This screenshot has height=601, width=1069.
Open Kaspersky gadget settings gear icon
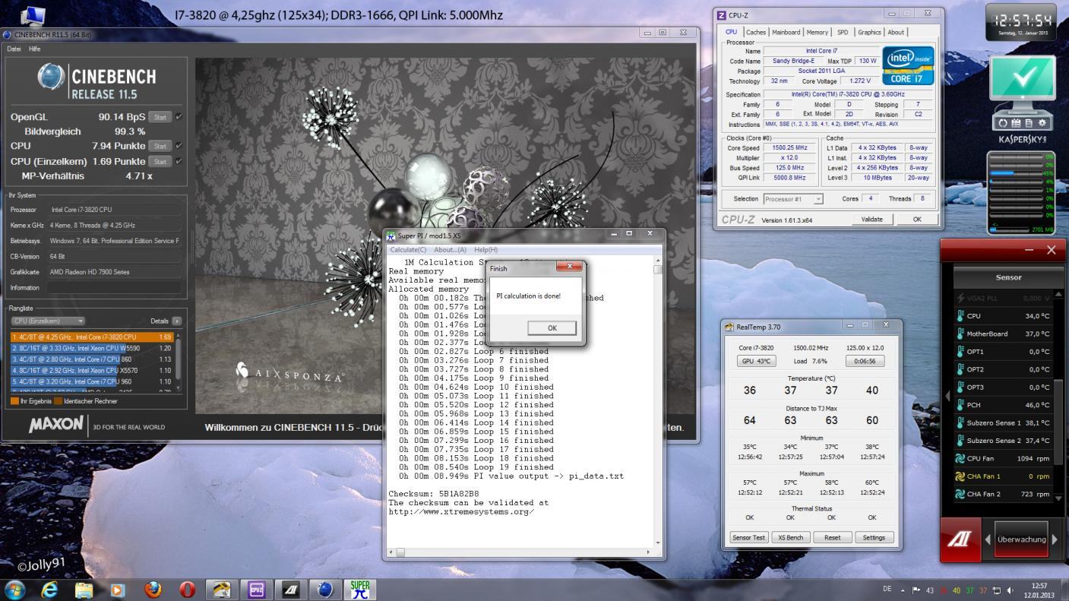[x=1041, y=123]
